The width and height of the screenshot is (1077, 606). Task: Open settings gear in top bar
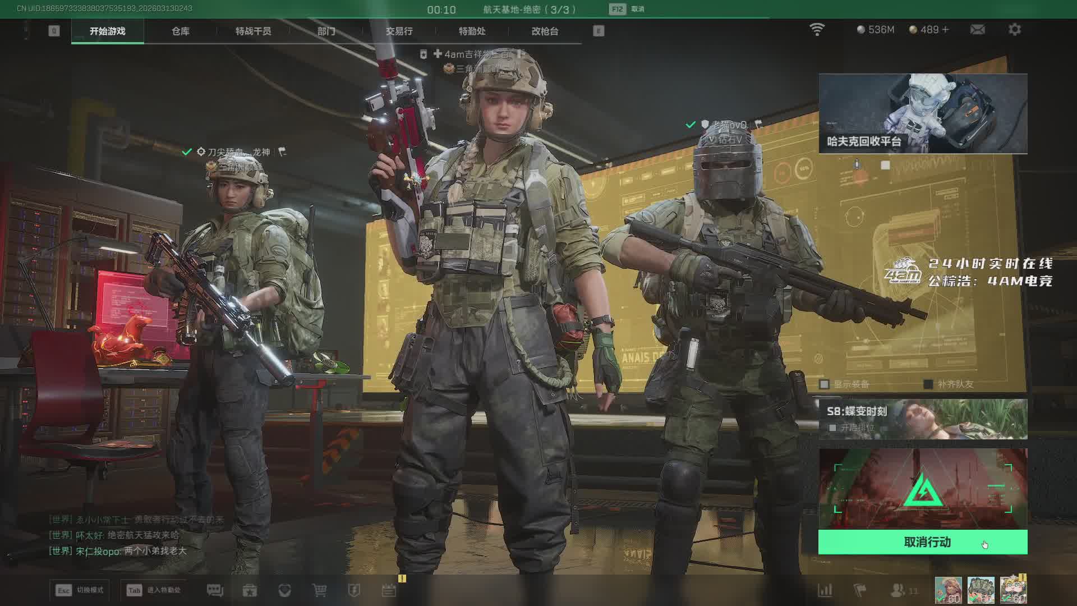click(x=1014, y=30)
